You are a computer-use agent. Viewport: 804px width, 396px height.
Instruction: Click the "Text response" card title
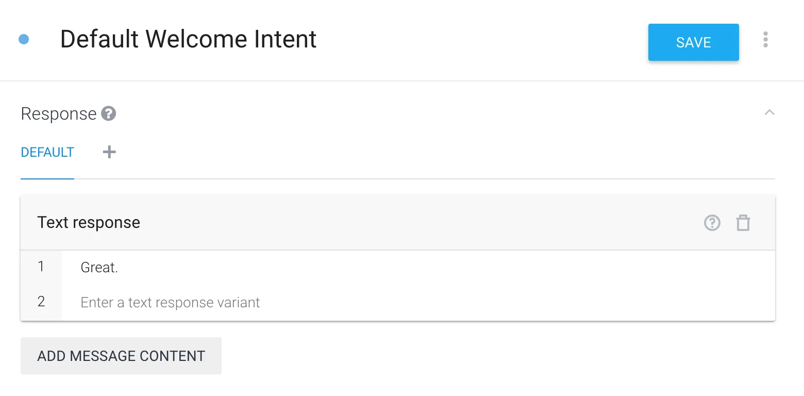click(x=89, y=223)
